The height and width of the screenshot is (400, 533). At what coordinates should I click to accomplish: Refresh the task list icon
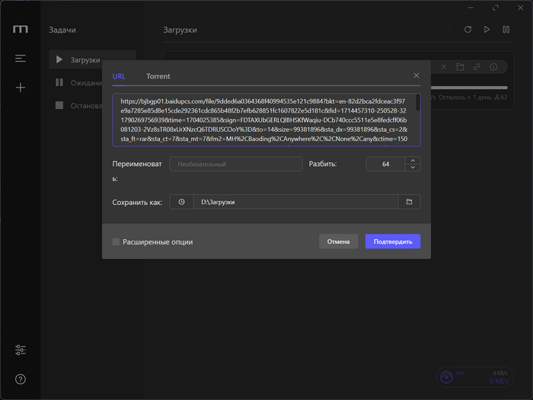pos(468,30)
